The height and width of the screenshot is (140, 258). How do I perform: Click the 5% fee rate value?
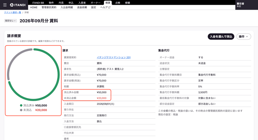click(x=200, y=86)
